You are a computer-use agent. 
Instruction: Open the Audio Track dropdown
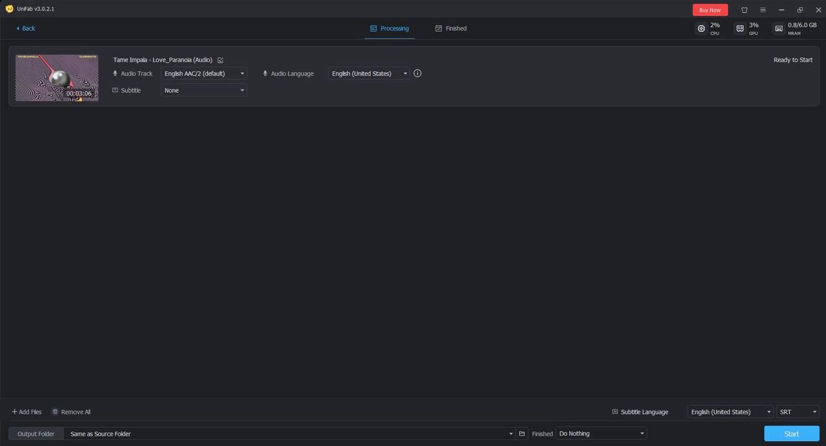[204, 73]
